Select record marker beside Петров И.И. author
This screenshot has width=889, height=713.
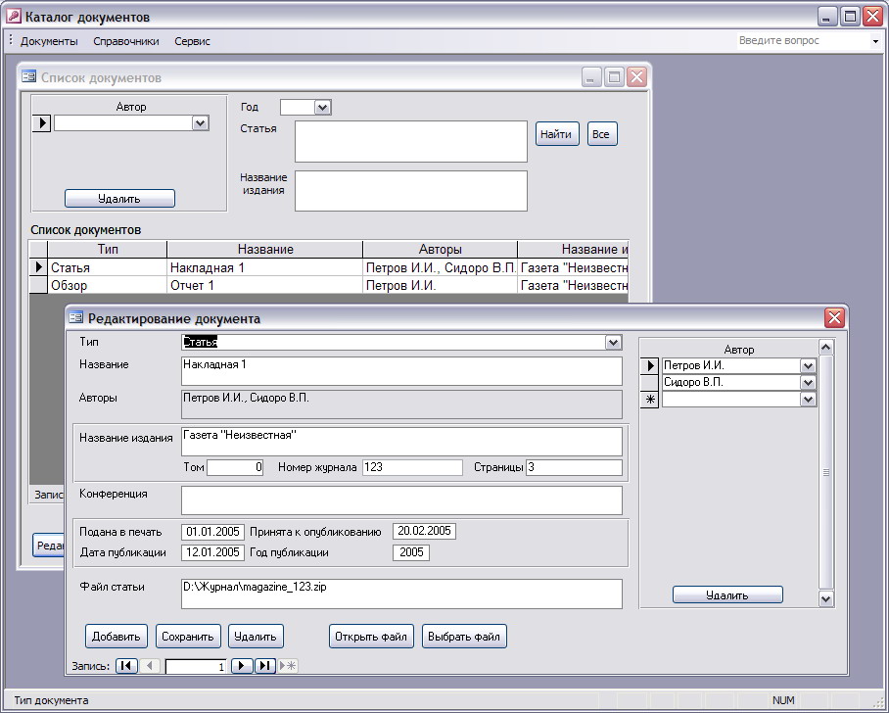tap(650, 366)
